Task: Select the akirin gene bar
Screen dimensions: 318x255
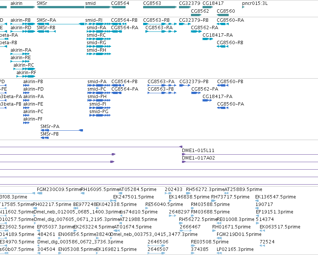Action: point(23,7)
